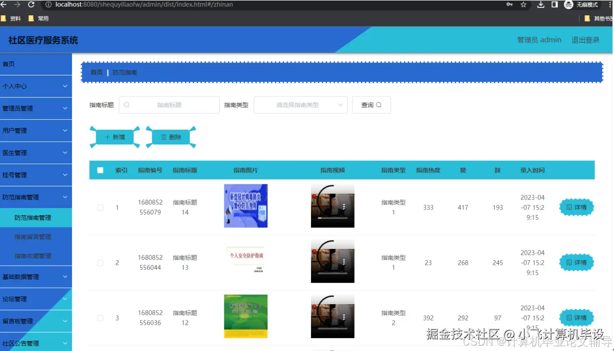Open video options menu in row 3
This screenshot has height=351, width=614.
344,317
